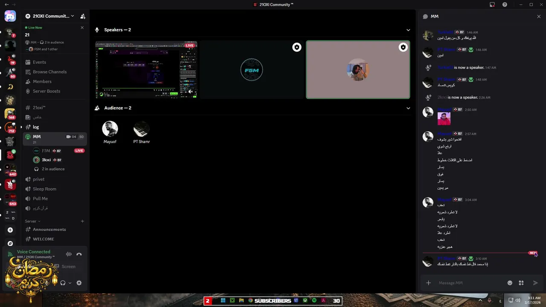Viewport: 546px width, 307px height.
Task: Click the server icon with 642 badge
Action: [10, 170]
